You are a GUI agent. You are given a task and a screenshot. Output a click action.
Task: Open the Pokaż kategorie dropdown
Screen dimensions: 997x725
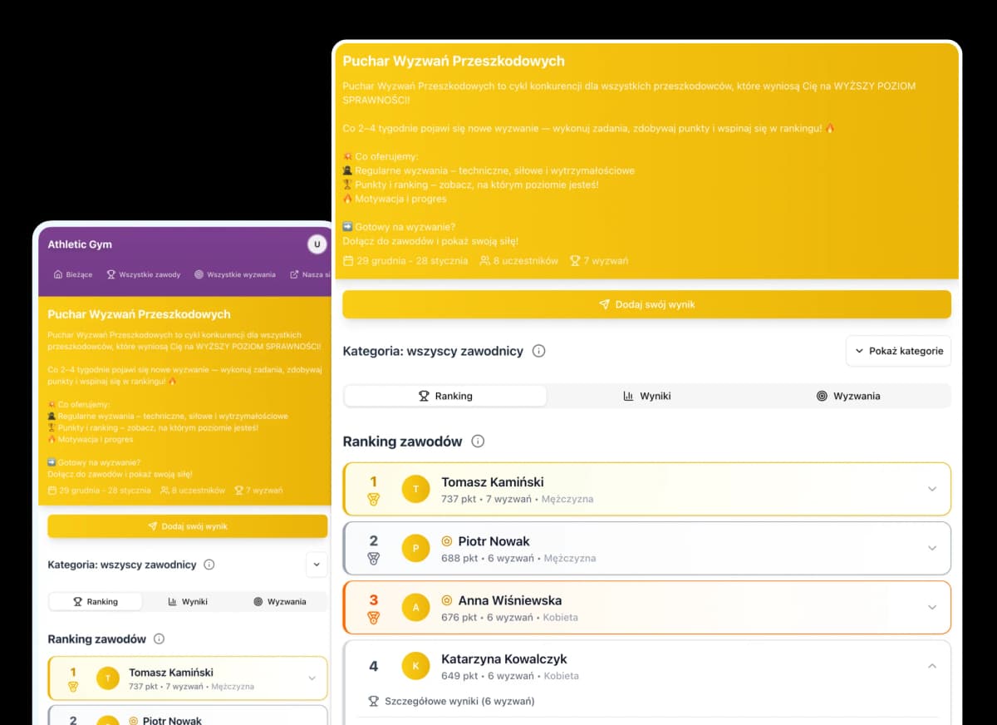(x=898, y=351)
